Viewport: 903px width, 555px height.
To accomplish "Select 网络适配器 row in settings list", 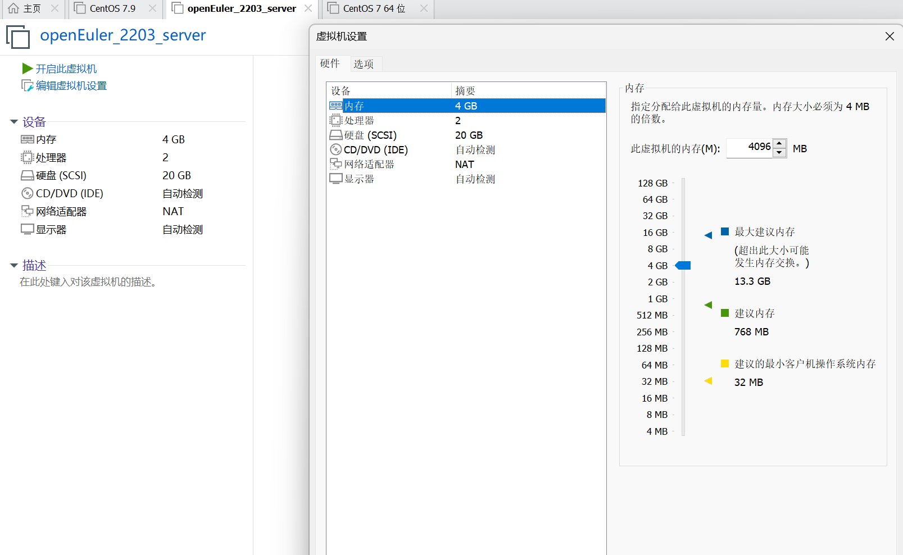I will coord(467,164).
